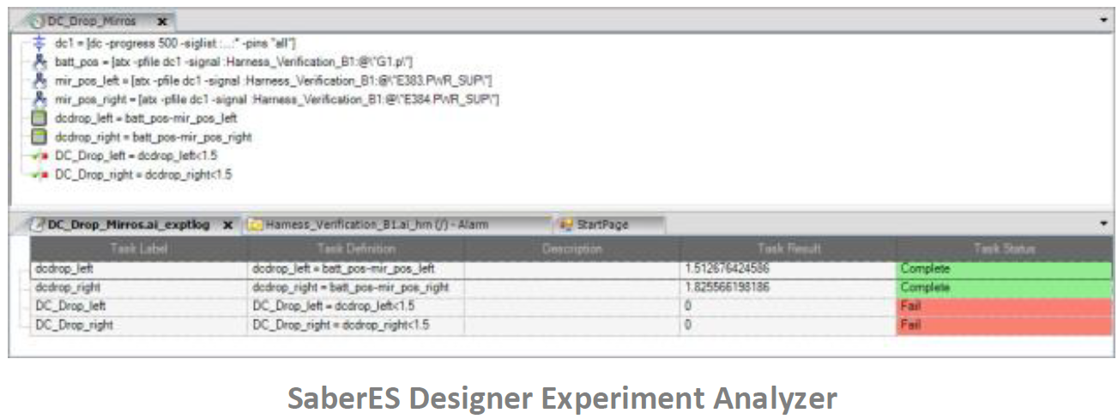The width and height of the screenshot is (1118, 419).
Task: Switch to DC_Drop_Mirros.ai_exptlog tab
Action: click(129, 224)
